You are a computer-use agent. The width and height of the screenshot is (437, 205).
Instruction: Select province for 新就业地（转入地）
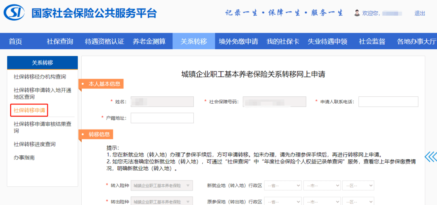point(283,186)
